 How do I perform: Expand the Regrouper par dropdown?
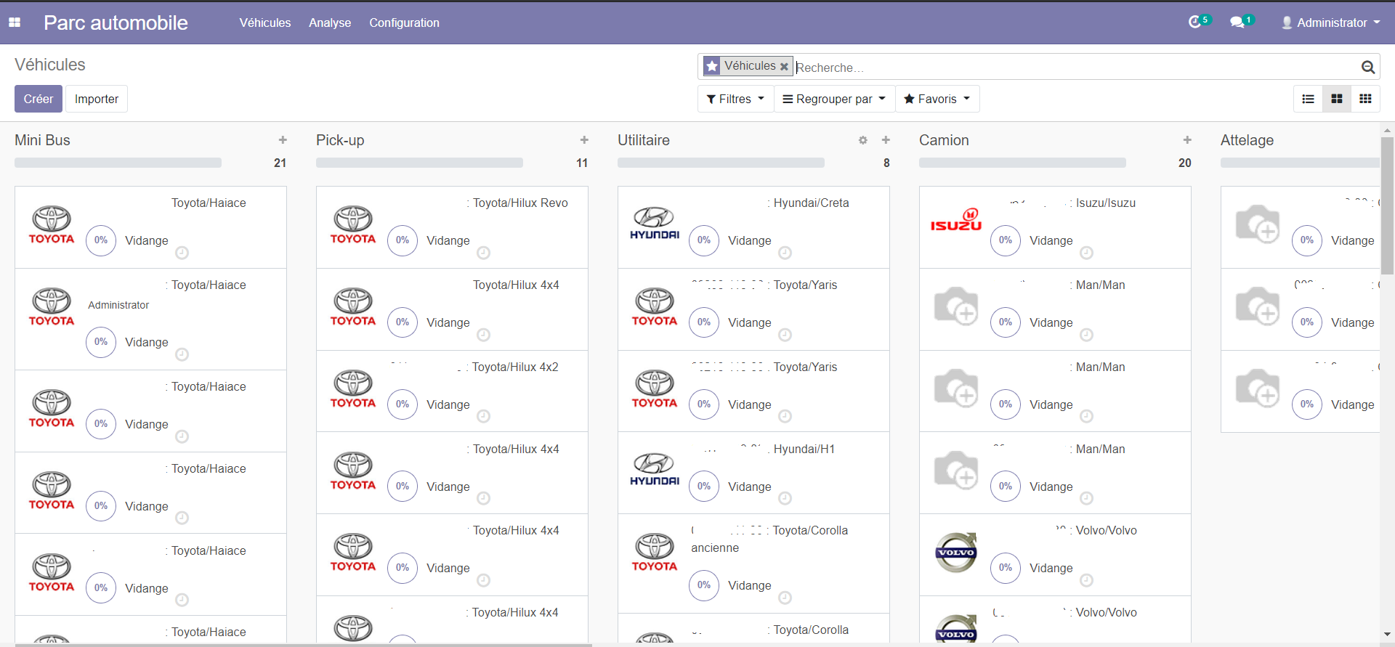pos(834,99)
